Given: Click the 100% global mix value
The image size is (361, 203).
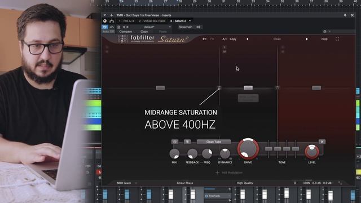Looking at the screenshot, I should pyautogui.click(x=306, y=183).
